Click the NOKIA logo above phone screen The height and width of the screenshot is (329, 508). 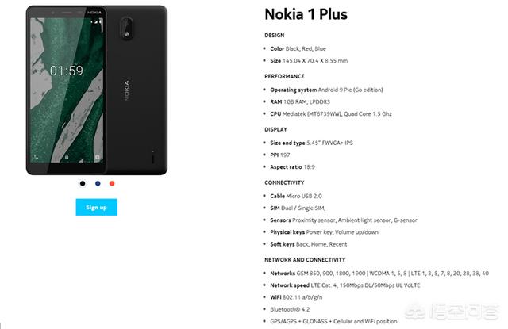[x=94, y=13]
